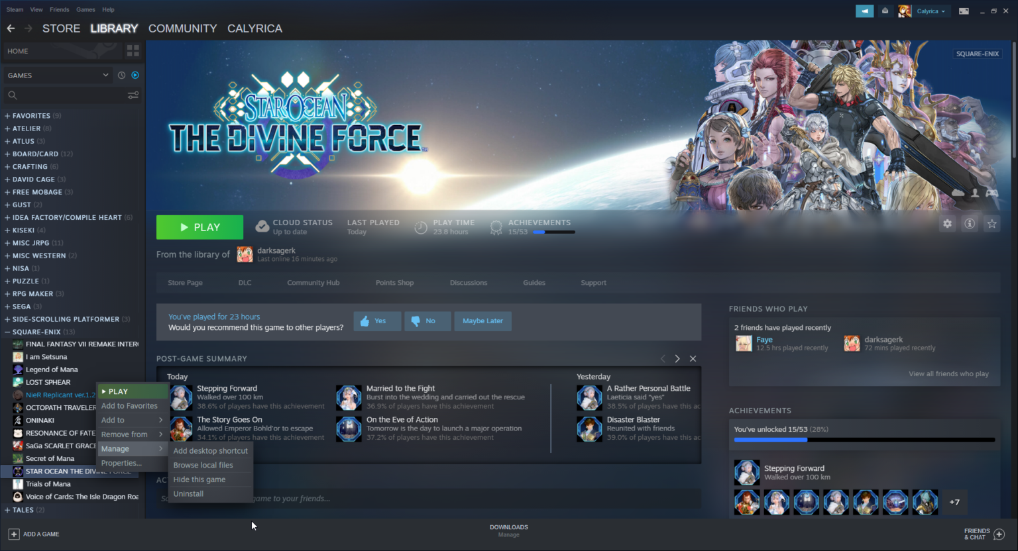Click Disaster Blaster achievement icon
Image resolution: width=1018 pixels, height=551 pixels.
tap(589, 428)
